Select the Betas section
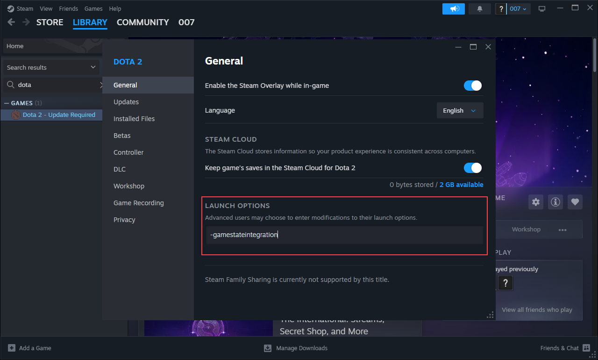 point(148,136)
